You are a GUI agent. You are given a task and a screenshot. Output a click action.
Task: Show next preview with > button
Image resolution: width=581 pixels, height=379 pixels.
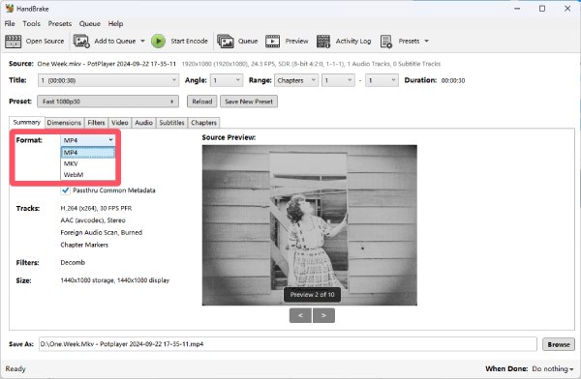[x=323, y=315]
